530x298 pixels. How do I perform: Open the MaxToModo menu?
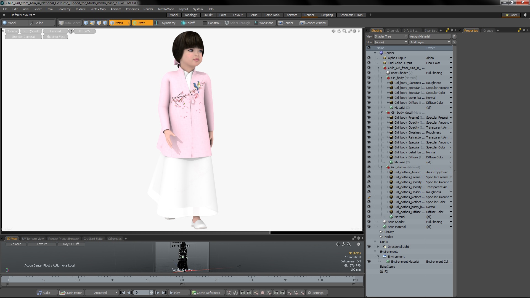click(166, 9)
